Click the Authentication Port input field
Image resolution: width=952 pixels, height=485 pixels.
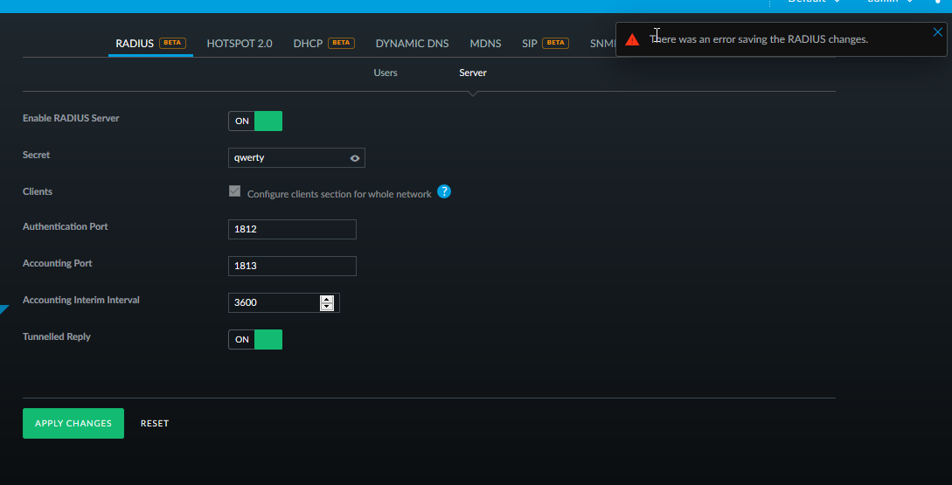pyautogui.click(x=291, y=229)
